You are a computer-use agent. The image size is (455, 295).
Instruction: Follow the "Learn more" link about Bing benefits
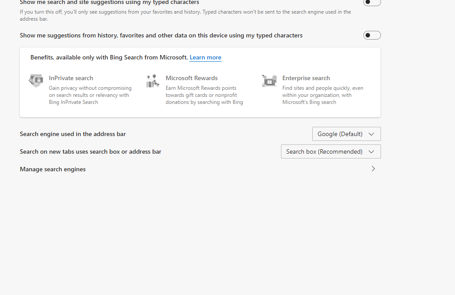click(205, 57)
